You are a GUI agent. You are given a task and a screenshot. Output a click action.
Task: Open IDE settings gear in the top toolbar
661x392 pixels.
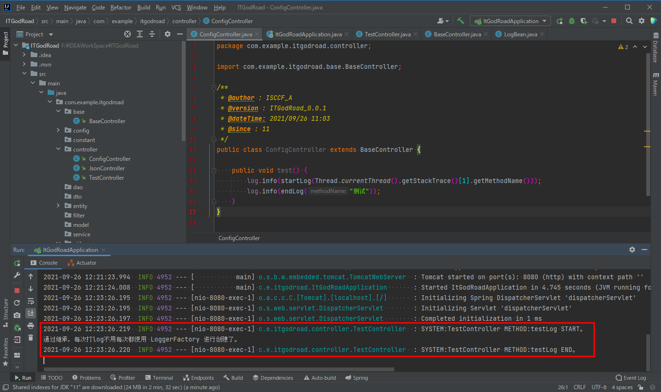coord(642,21)
